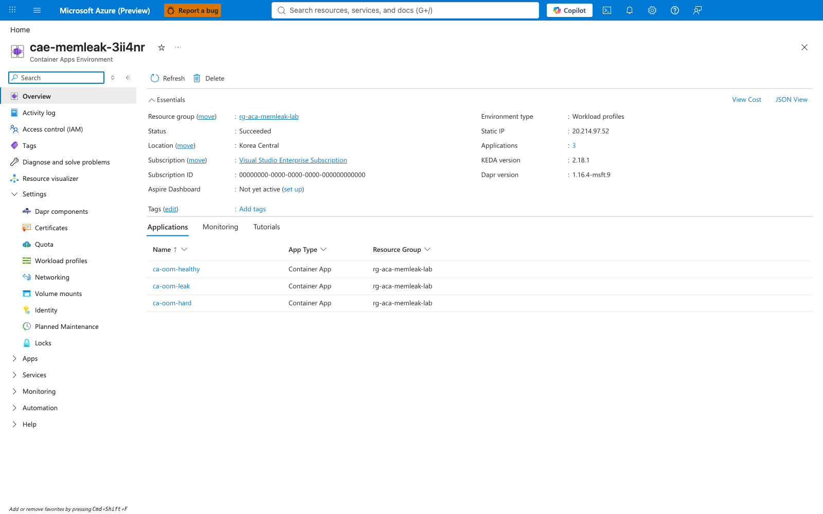
Task: Open the rg-aca-memleak-lab resource group link
Action: point(269,117)
